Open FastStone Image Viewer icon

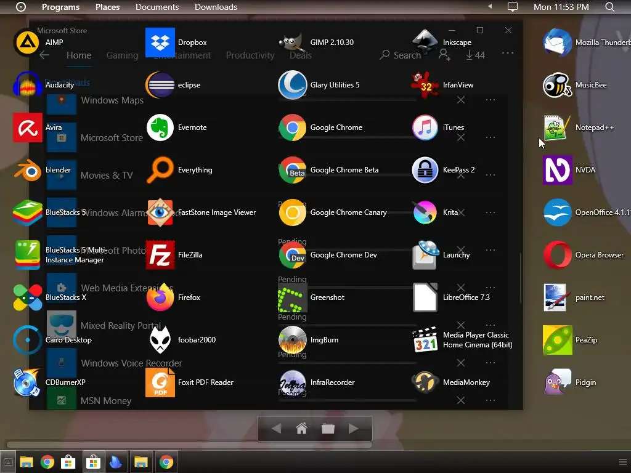coord(160,212)
